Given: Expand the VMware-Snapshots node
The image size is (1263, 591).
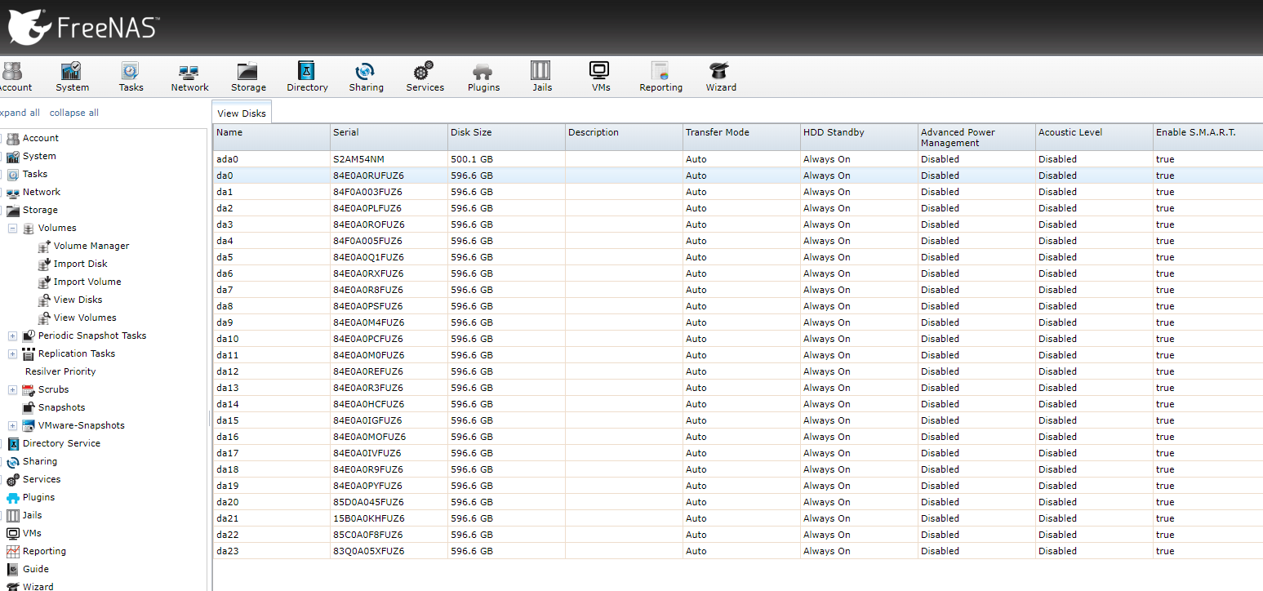Looking at the screenshot, I should pyautogui.click(x=12, y=426).
